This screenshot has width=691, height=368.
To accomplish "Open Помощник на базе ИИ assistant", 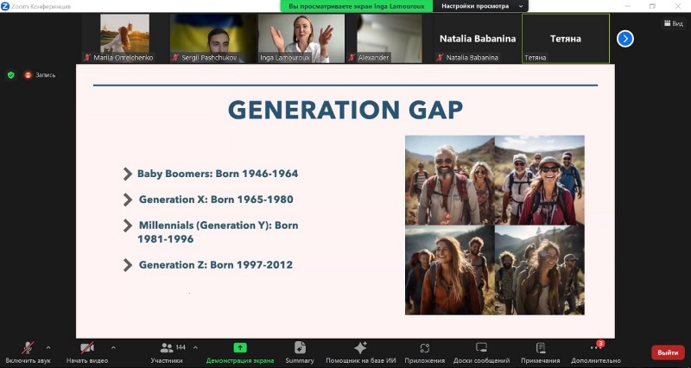I will 360,347.
